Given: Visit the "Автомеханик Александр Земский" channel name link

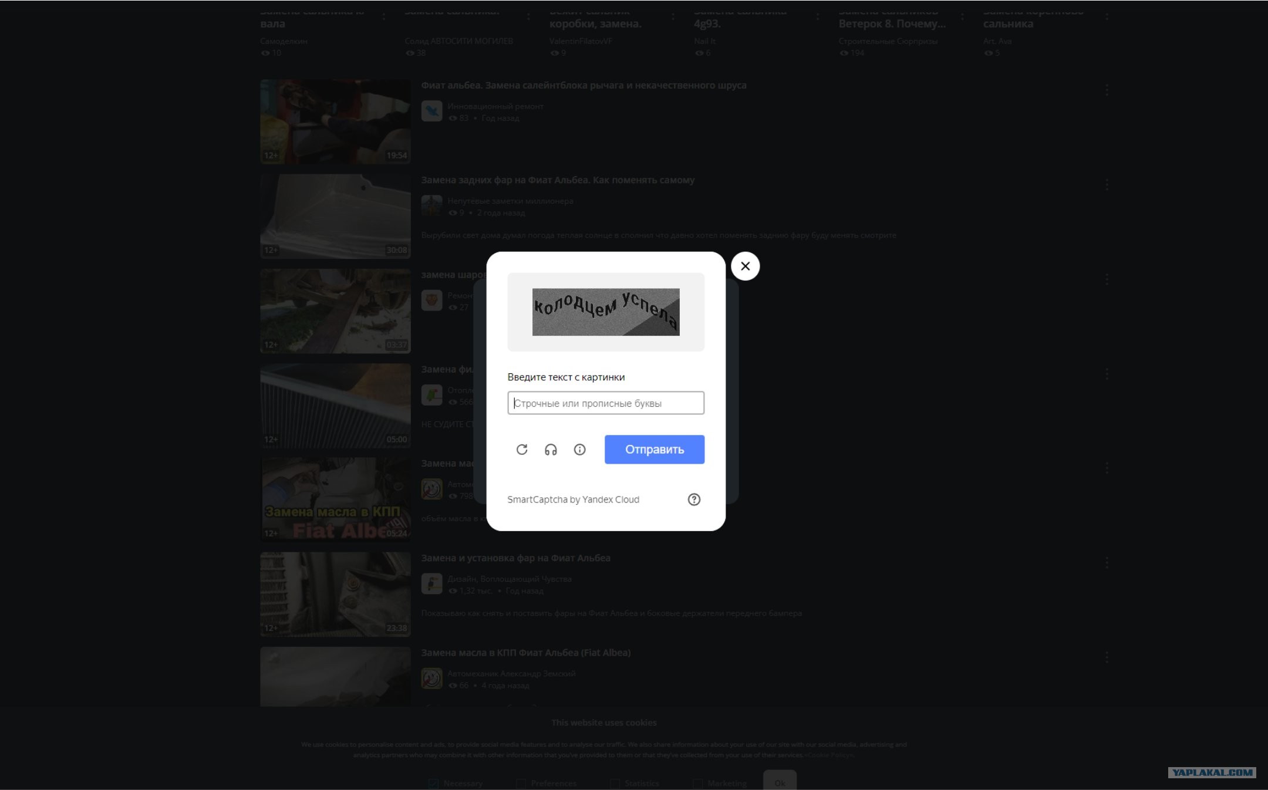Looking at the screenshot, I should pyautogui.click(x=511, y=673).
